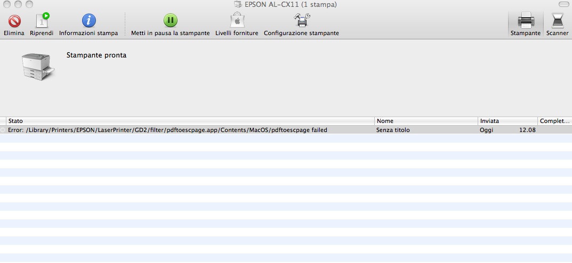The image size is (572, 263).
Task: Sort by Inviata column header
Action: pyautogui.click(x=507, y=121)
